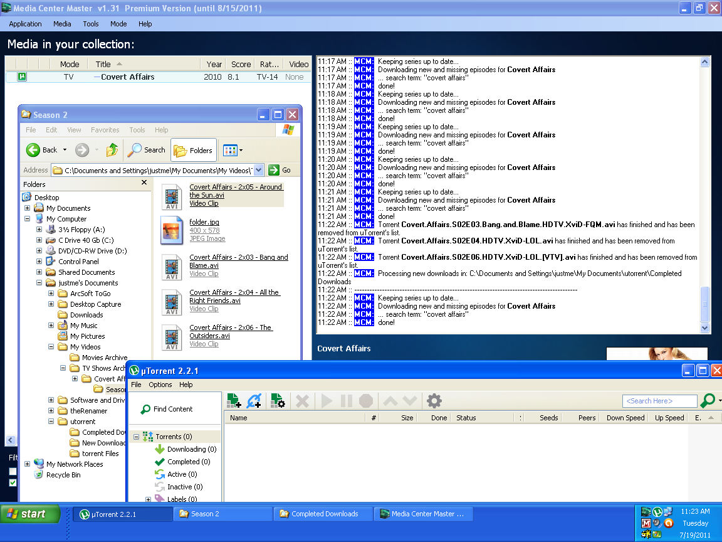Click the Pause torrent icon

[x=346, y=401]
